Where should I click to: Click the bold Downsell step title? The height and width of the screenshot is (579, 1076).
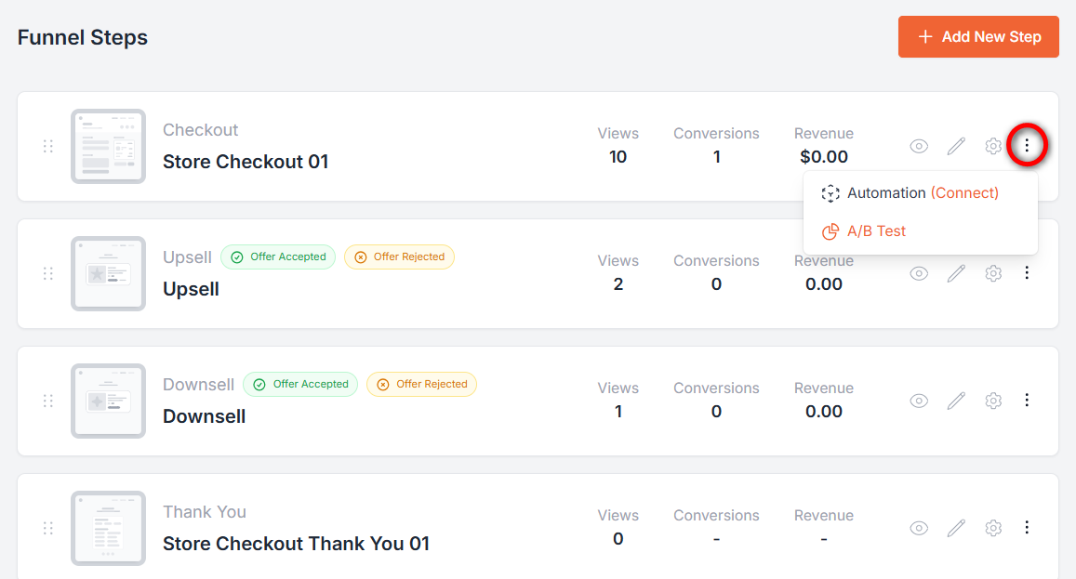click(x=204, y=416)
